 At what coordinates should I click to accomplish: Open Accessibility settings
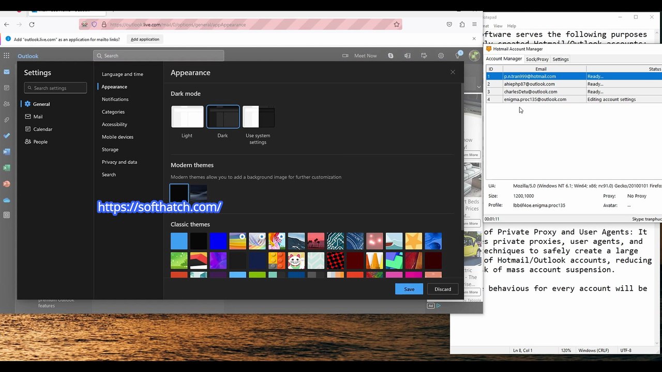(114, 125)
